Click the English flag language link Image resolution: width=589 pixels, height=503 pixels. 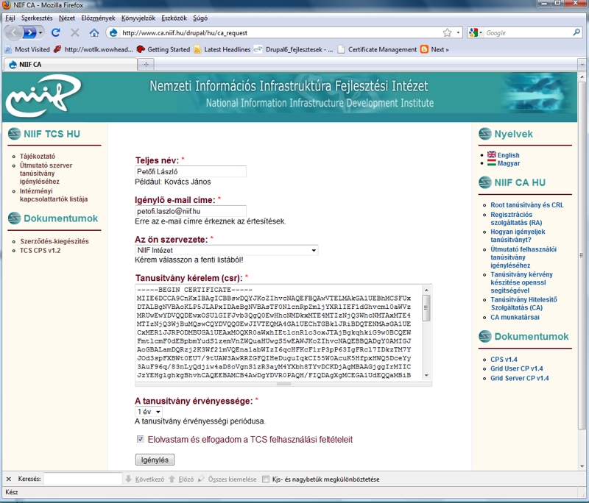coord(504,155)
